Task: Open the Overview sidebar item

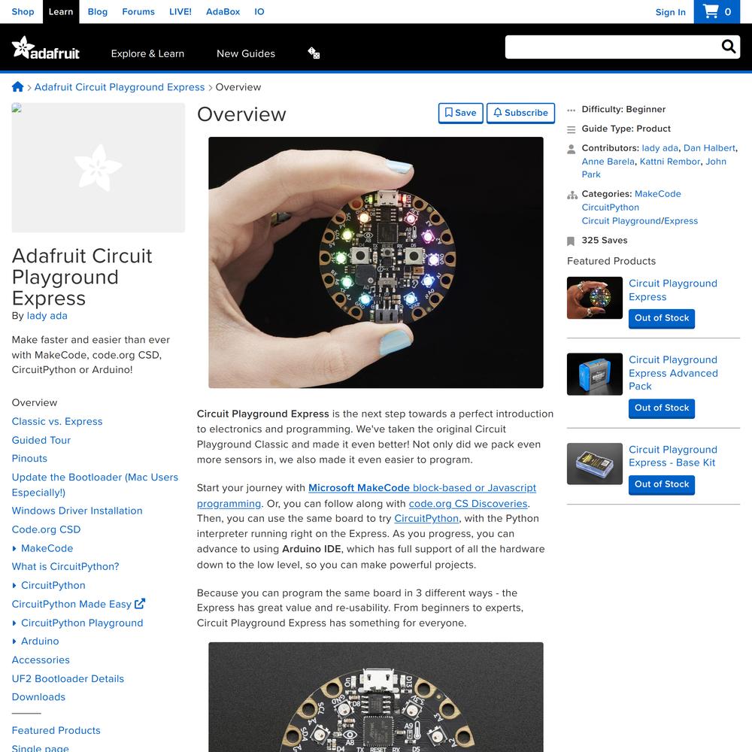Action: tap(35, 403)
